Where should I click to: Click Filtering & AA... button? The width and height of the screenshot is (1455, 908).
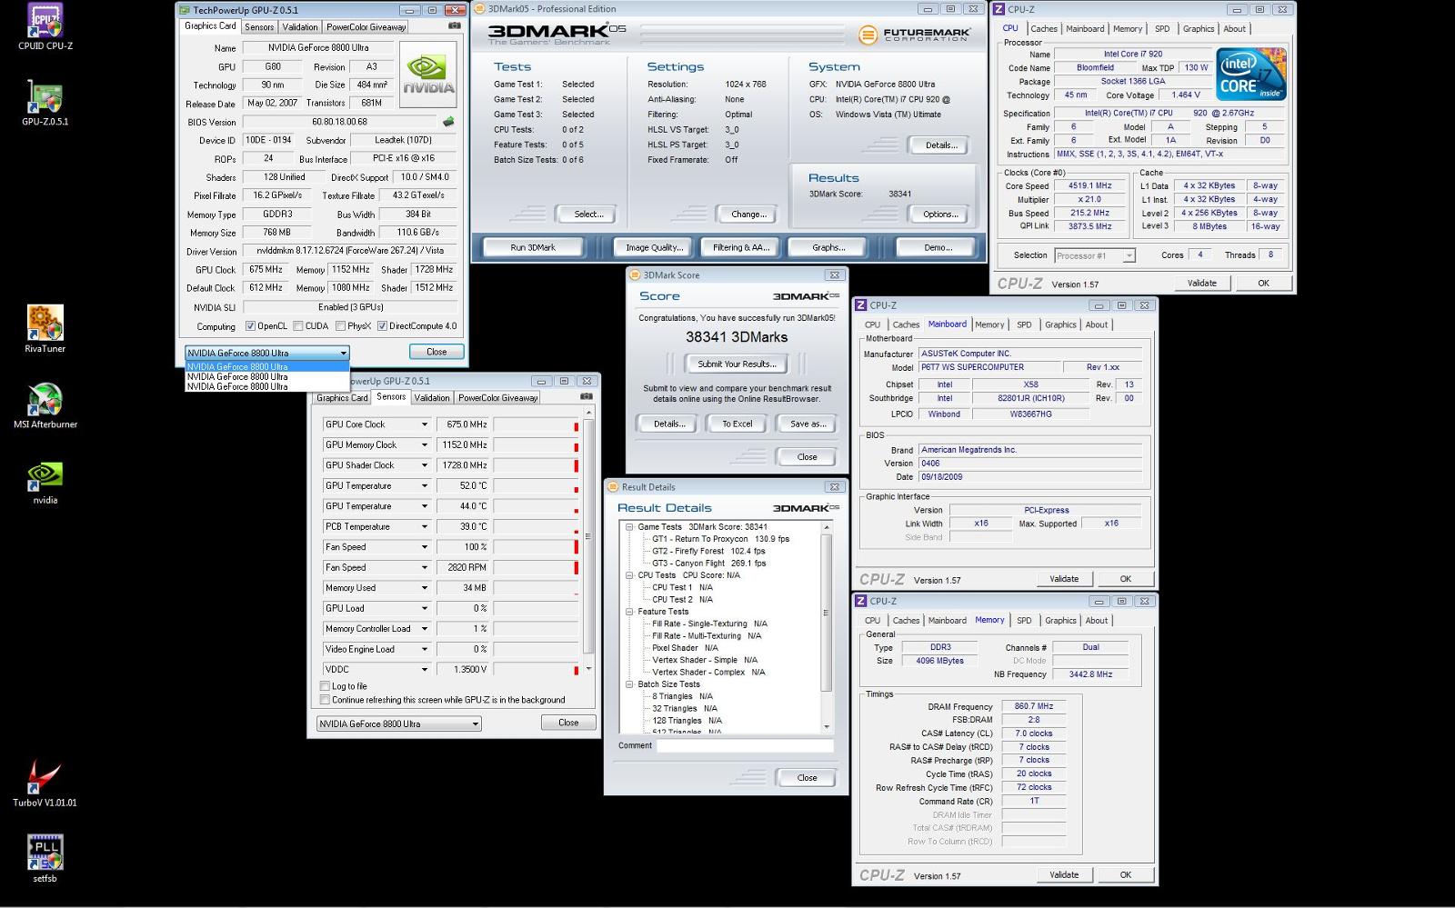pyautogui.click(x=741, y=247)
